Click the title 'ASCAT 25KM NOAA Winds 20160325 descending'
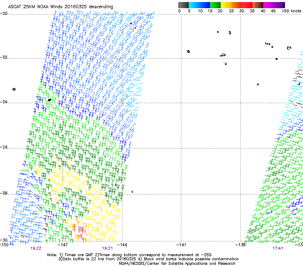This screenshot has height=266, width=303. (x=60, y=7)
